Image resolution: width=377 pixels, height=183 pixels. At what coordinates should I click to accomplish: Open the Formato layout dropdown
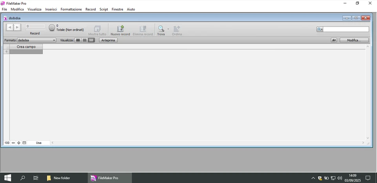point(37,40)
